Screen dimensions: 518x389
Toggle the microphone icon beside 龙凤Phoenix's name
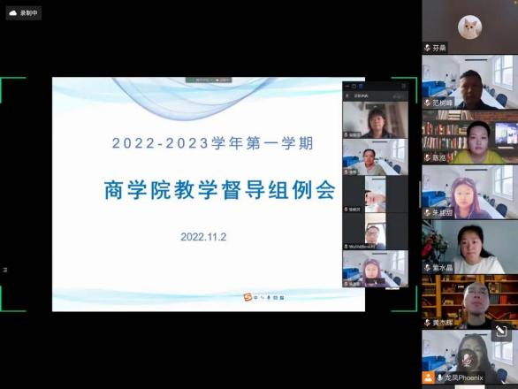click(439, 378)
